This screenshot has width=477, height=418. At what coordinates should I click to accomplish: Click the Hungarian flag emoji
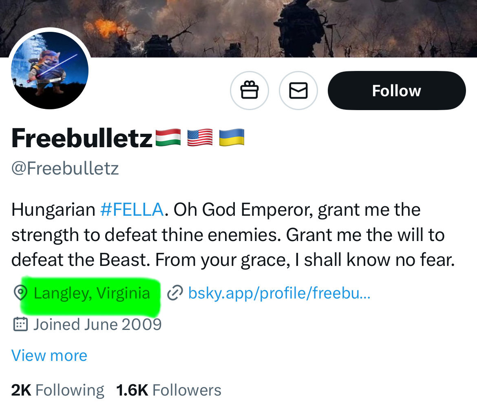tap(168, 137)
